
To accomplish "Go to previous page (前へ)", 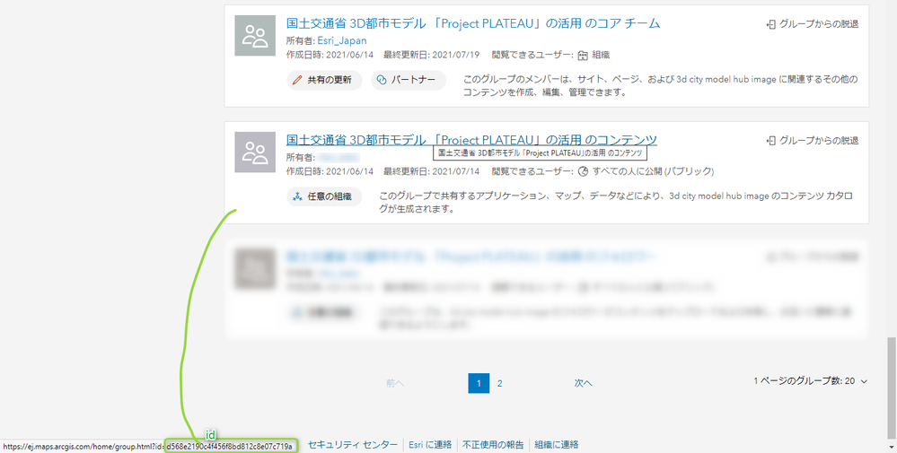I will (x=395, y=383).
